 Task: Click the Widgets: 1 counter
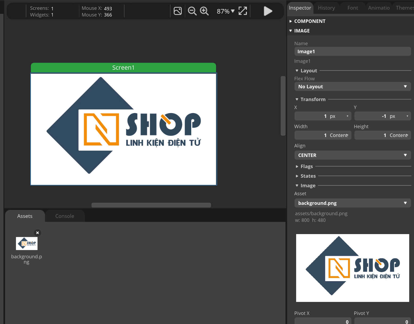coord(42,15)
